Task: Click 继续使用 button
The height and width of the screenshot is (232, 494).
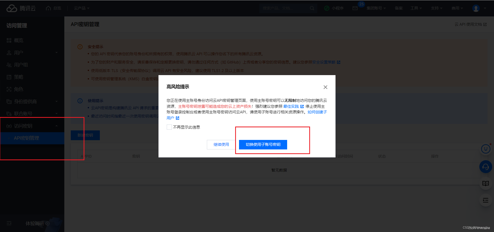Action: (x=221, y=145)
